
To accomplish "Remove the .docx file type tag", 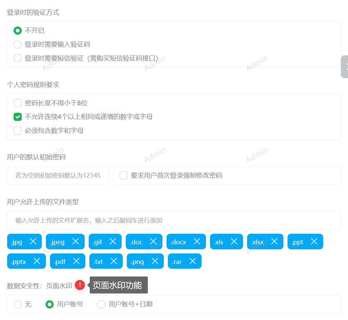I will point(196,242).
